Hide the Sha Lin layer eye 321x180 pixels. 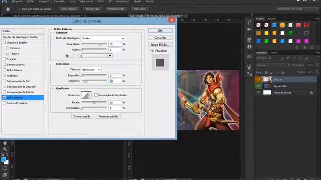pos(258,79)
